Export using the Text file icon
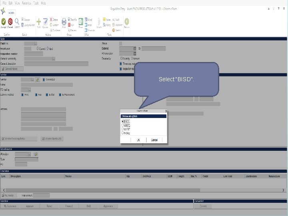Viewport: 288px width, 216px height. 69,19
